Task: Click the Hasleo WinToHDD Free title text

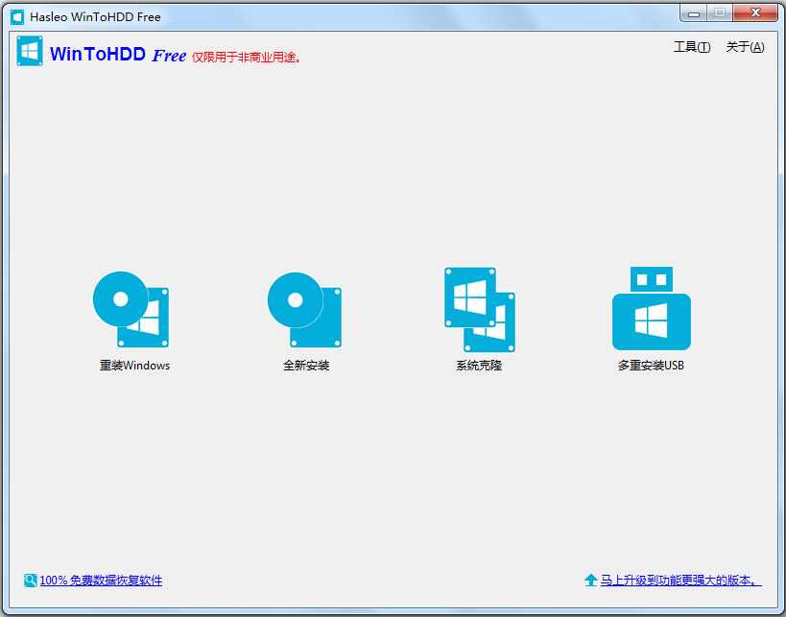Action: pos(95,17)
